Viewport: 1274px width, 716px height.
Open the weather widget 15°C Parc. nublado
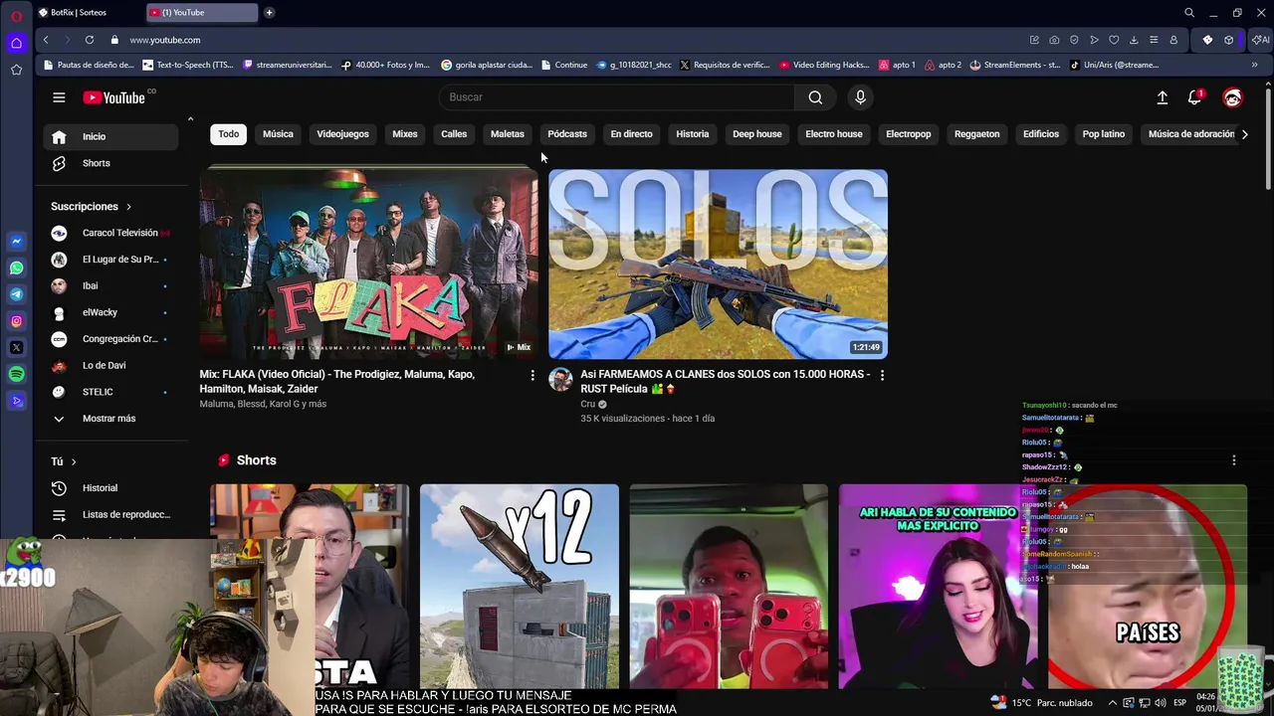[1042, 702]
